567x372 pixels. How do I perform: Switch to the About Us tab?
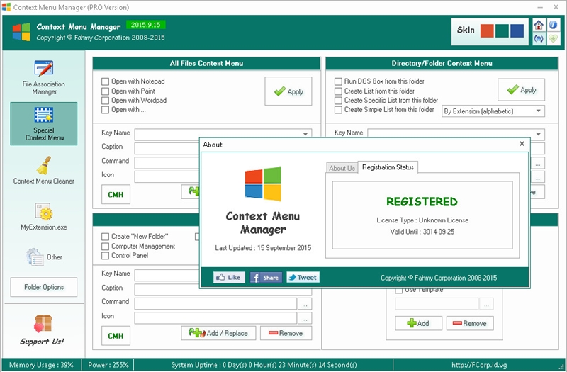pos(342,168)
